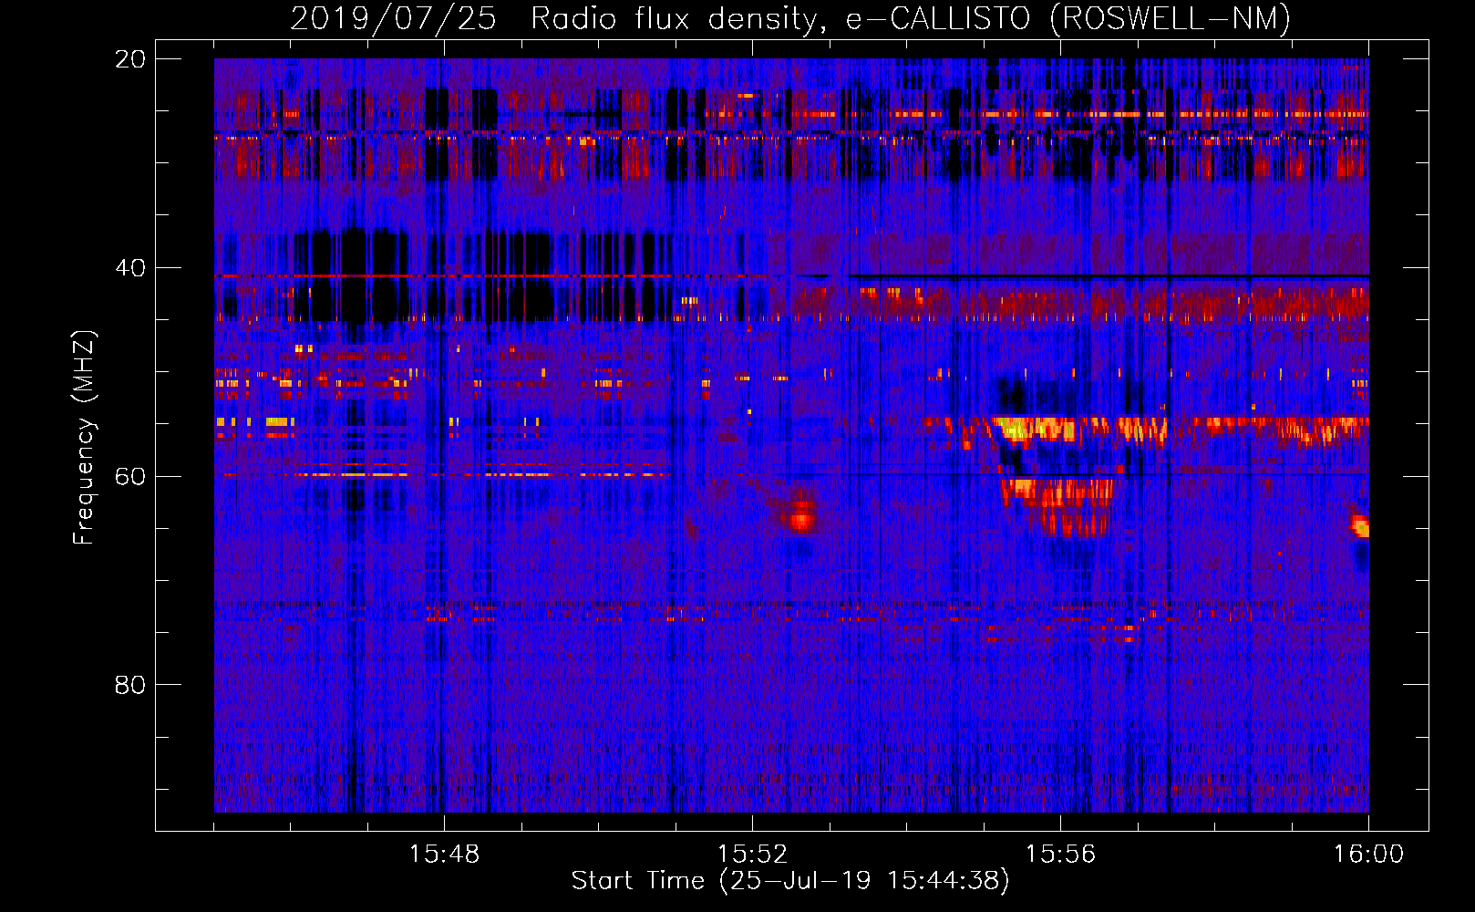
Task: Click the 15:52 time tick label
Action: 752,855
